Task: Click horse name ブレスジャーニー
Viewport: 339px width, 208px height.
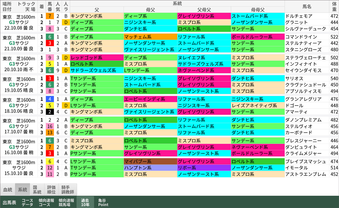Action: (x=303, y=141)
